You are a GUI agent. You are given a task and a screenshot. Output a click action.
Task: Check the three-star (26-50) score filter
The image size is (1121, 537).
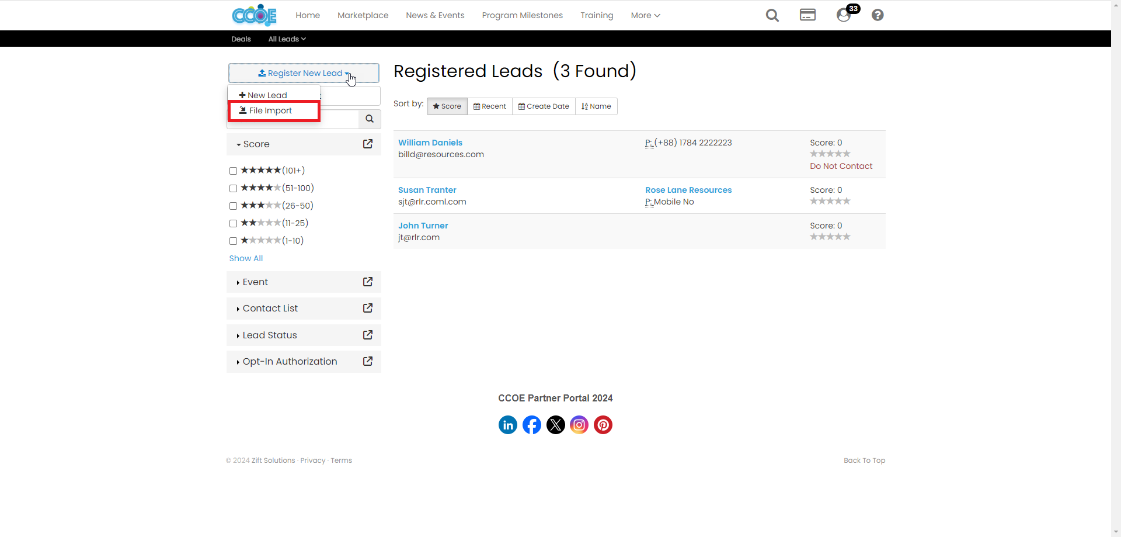(233, 206)
